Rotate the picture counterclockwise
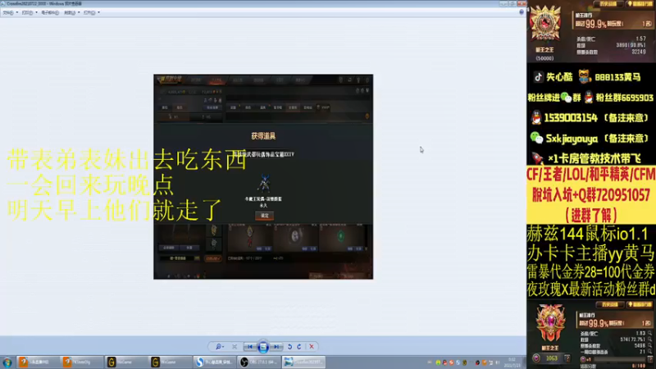The height and width of the screenshot is (369, 656). [x=289, y=347]
